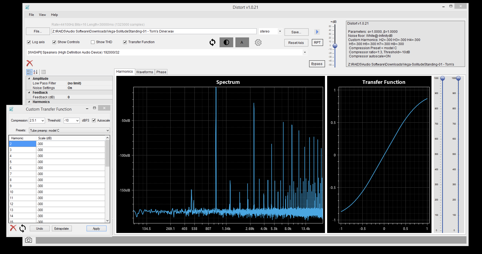The width and height of the screenshot is (482, 254).
Task: Switch to the Phase tab
Action: (x=161, y=72)
